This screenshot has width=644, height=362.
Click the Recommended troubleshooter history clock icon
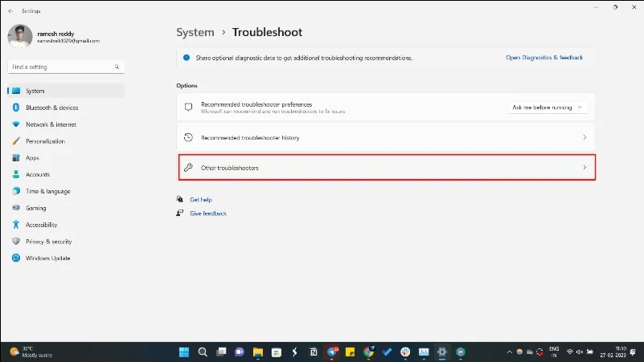point(188,137)
